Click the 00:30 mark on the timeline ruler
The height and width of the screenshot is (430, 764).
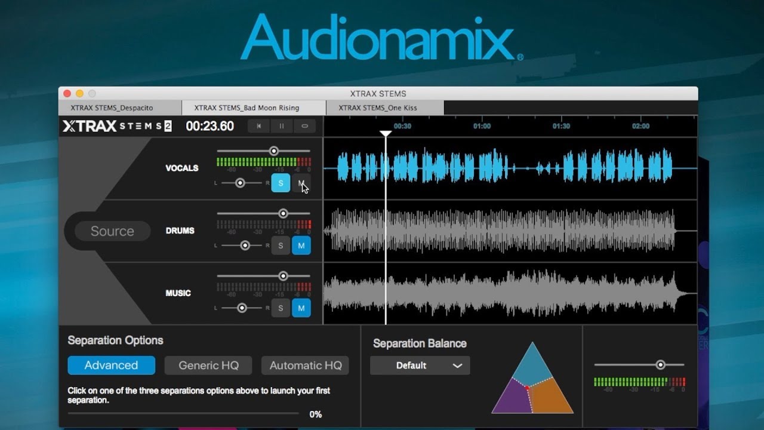(402, 126)
